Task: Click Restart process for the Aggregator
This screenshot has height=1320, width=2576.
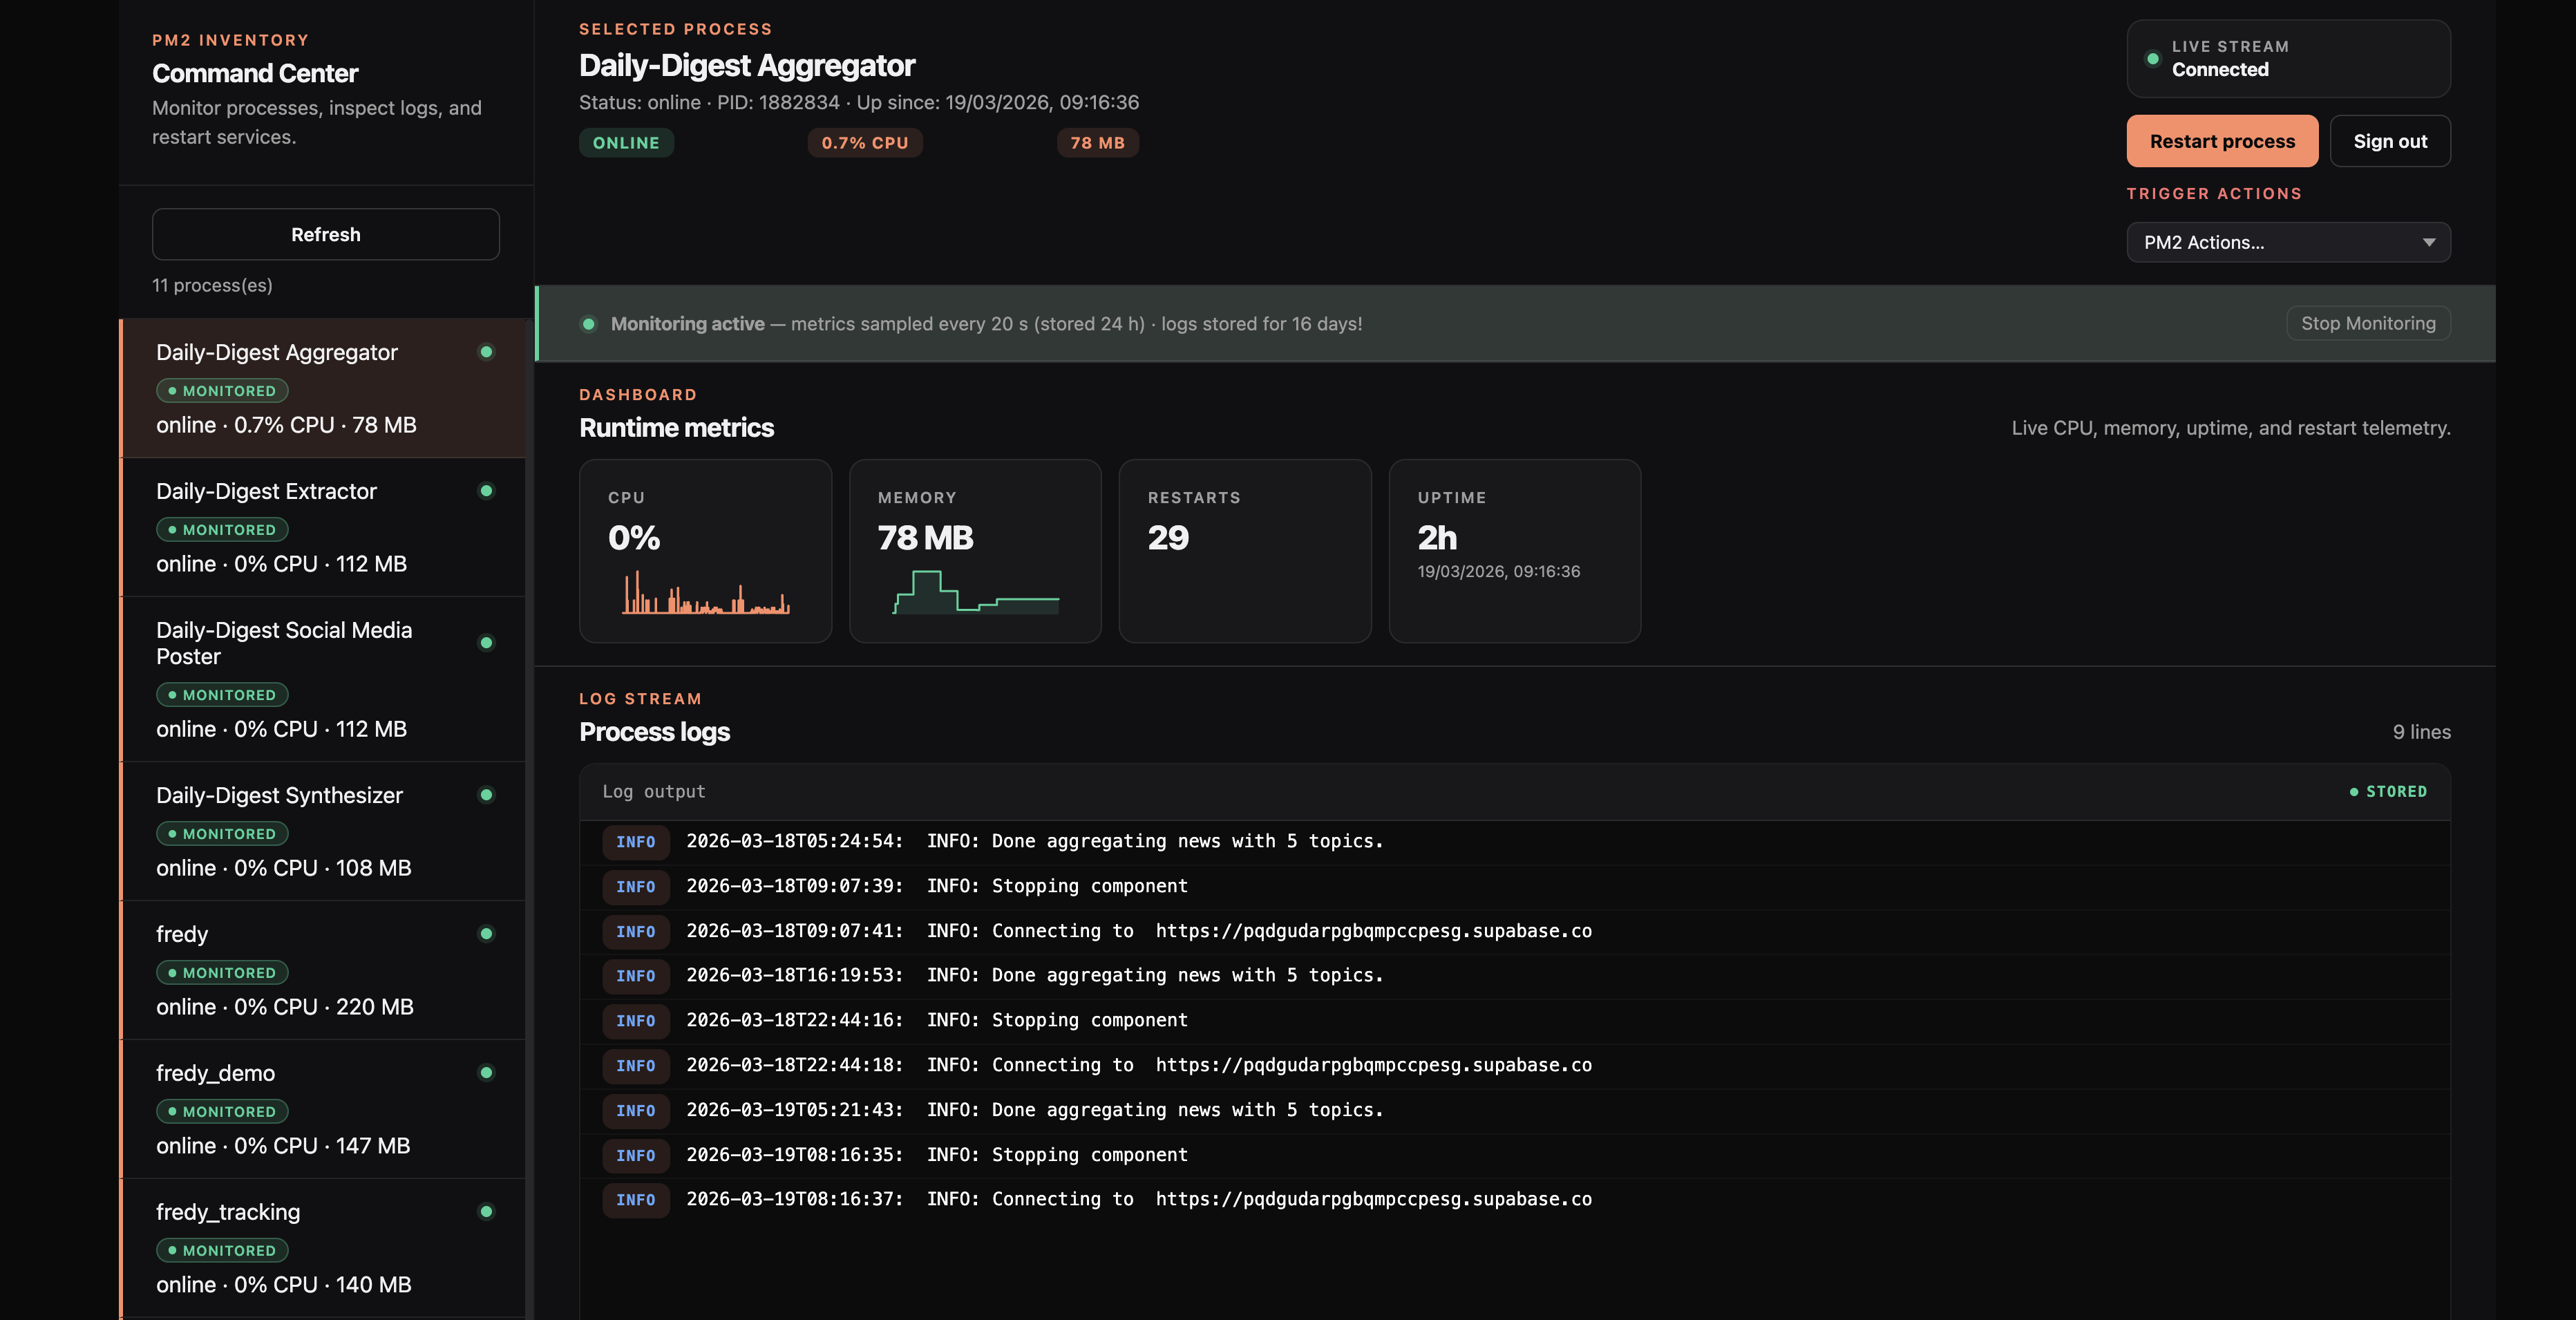Action: [2221, 141]
